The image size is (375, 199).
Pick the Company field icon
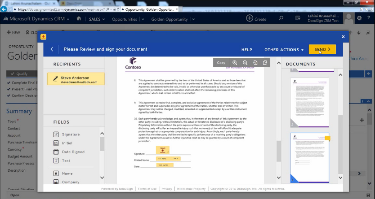(x=56, y=182)
